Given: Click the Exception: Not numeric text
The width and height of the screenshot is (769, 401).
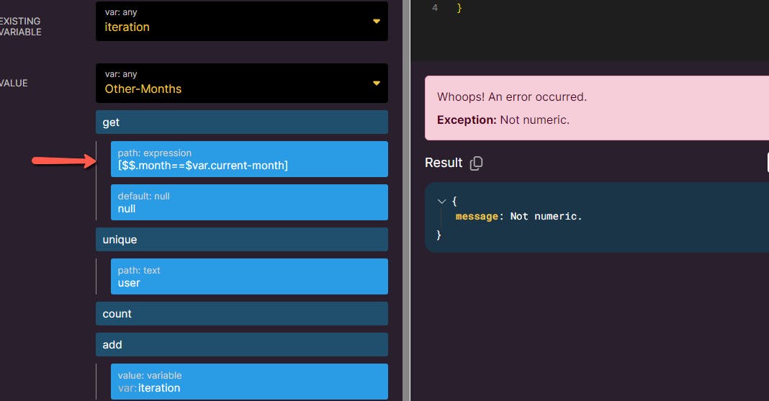Looking at the screenshot, I should tap(503, 120).
